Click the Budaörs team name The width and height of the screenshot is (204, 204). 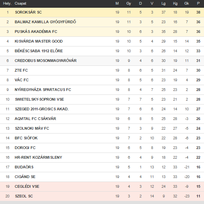(x=24, y=167)
